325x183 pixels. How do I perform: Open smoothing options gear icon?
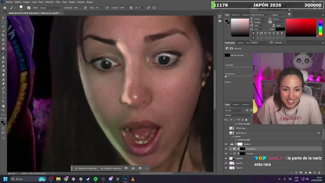tap(131, 8)
